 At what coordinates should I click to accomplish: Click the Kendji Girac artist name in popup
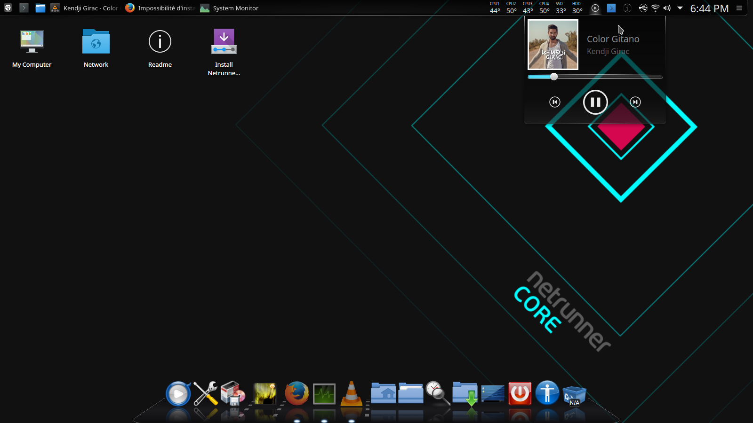tap(608, 51)
